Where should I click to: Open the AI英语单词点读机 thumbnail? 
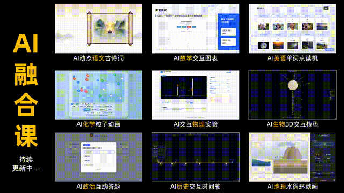[x=292, y=28]
